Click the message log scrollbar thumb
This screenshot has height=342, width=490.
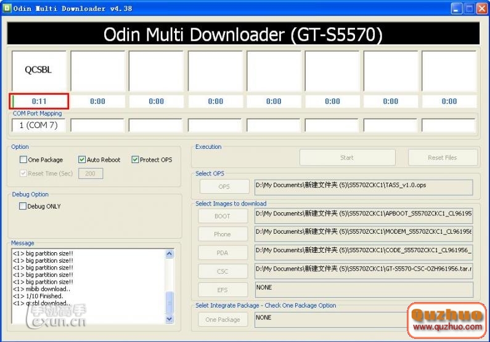click(169, 303)
